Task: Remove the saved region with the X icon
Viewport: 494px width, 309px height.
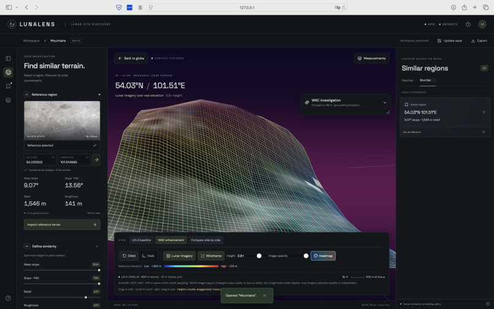Action: point(484,132)
